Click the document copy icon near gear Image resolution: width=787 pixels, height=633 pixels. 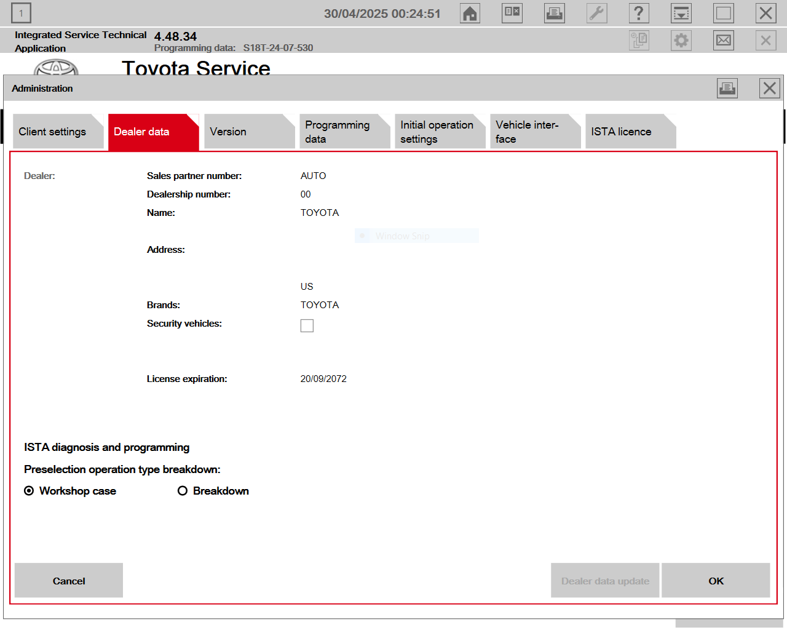[x=639, y=41]
